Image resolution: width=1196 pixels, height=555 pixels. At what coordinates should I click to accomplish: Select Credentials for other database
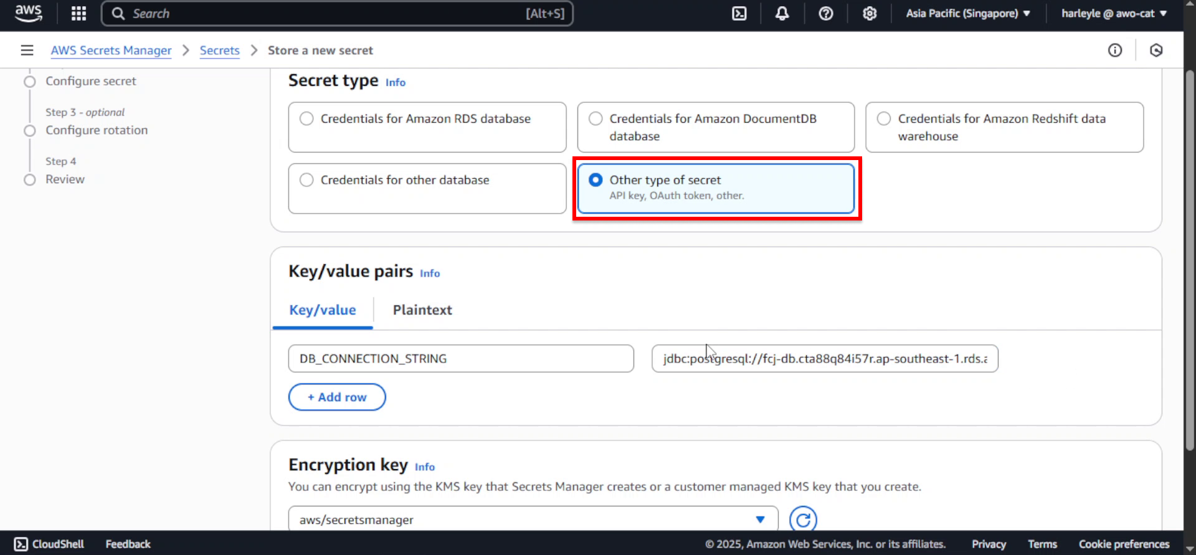pos(427,188)
